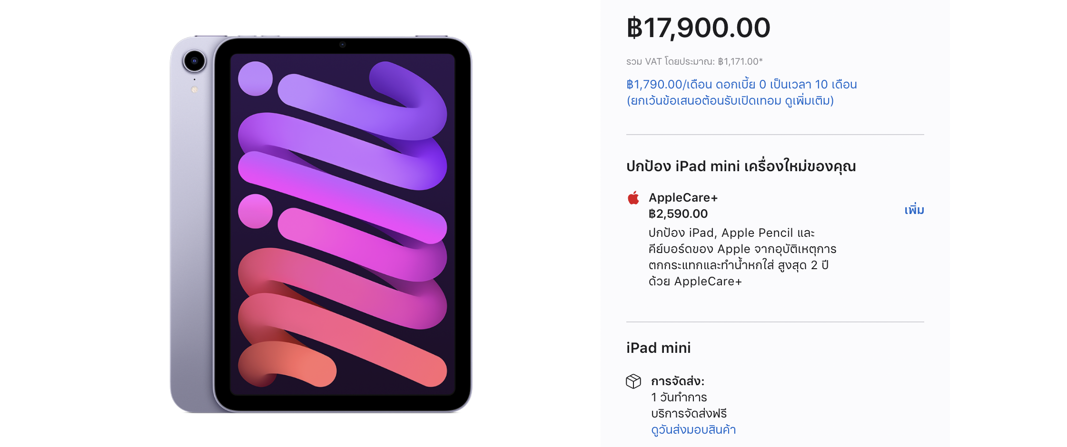Click the การจัดส่ง: shipping label
The height and width of the screenshot is (447, 1067).
(677, 381)
